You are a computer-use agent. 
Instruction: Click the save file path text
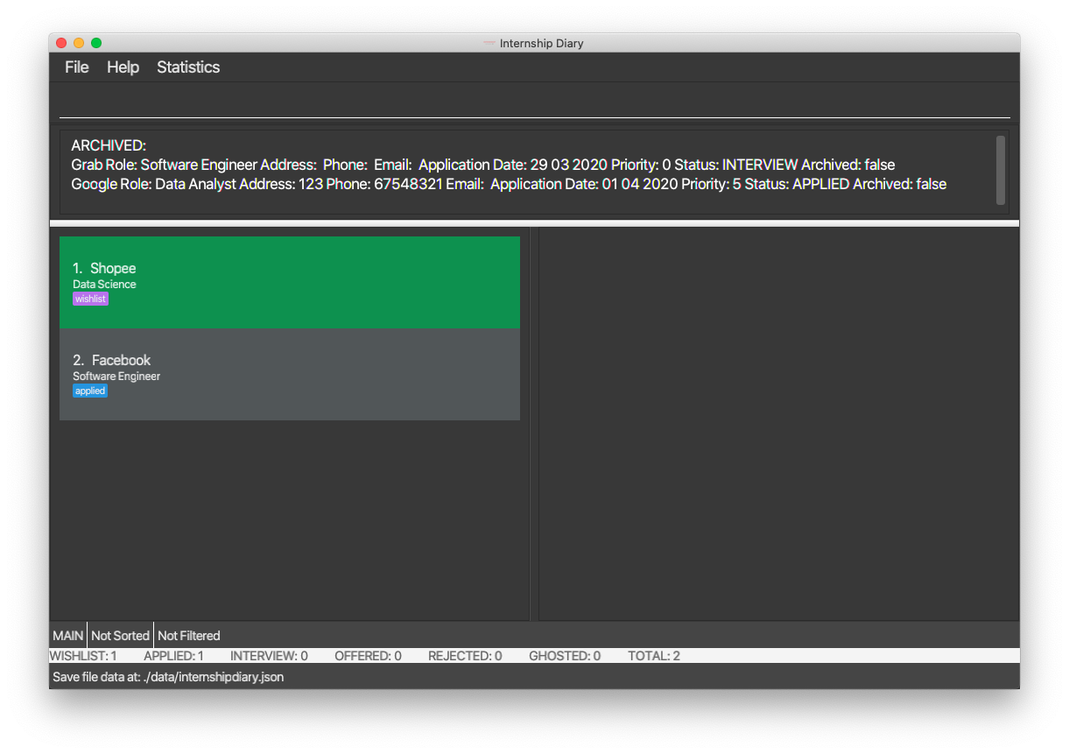click(168, 677)
